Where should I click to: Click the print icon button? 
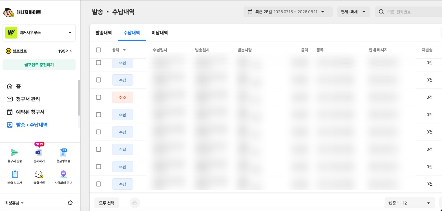tap(135, 203)
